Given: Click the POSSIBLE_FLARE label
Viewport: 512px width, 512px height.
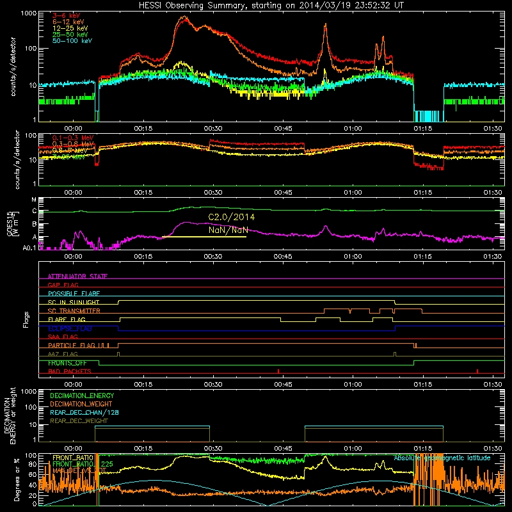Looking at the screenshot, I should pos(74,294).
